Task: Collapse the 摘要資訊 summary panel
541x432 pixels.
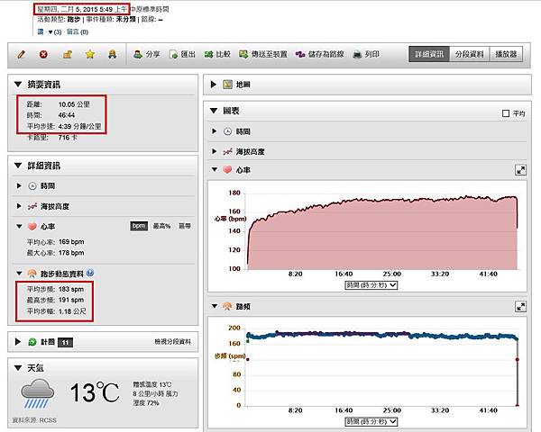Action: pyautogui.click(x=18, y=85)
